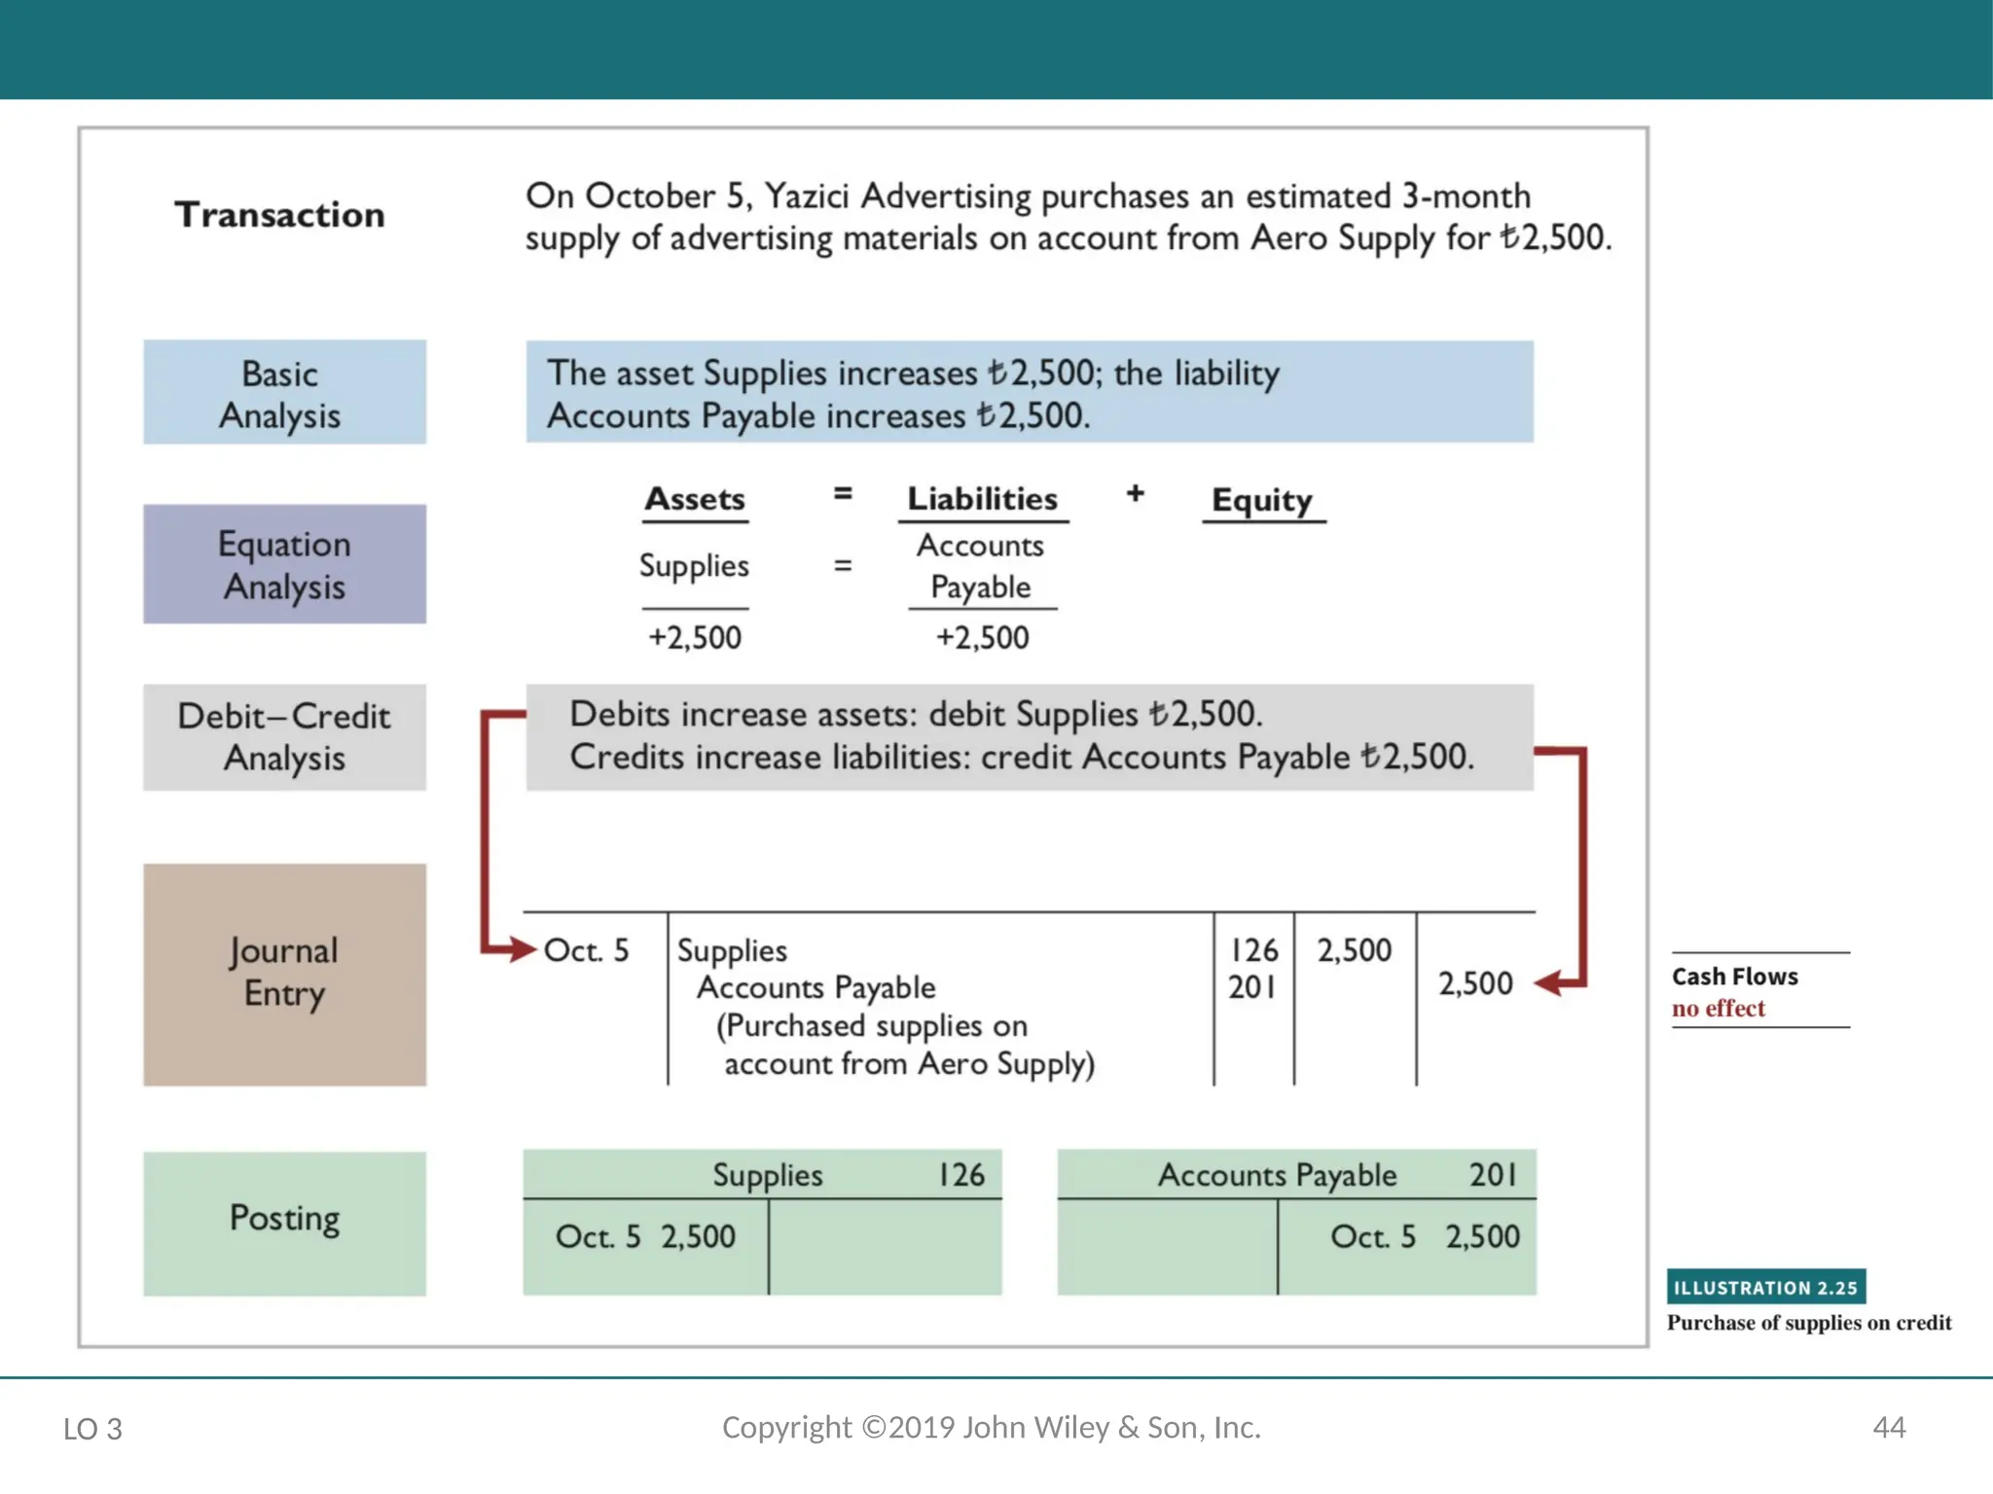Select the Supplies 126 T-account header
Screen dimensions: 1993x1494
[x=762, y=1175]
